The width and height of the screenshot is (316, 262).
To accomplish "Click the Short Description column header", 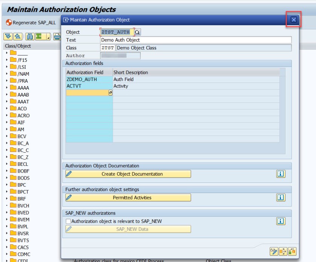I will tap(196, 72).
